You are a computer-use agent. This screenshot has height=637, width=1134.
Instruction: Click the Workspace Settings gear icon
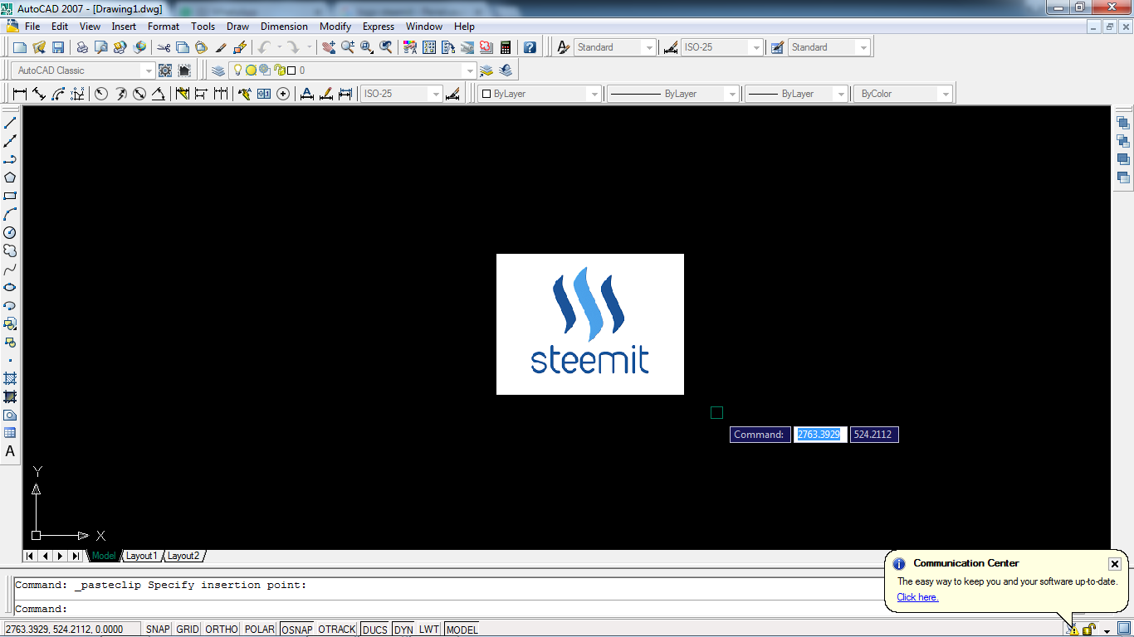pyautogui.click(x=165, y=71)
